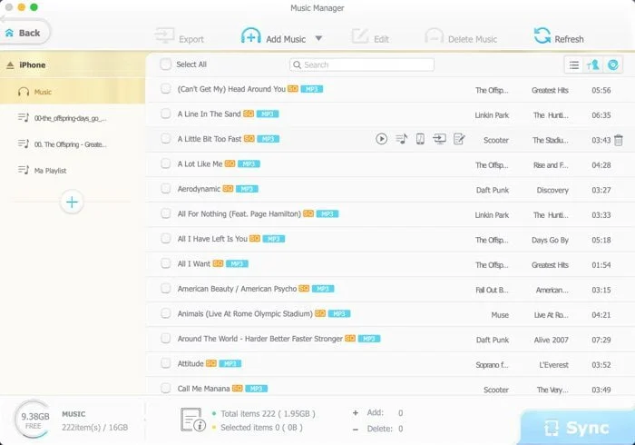Check the Call Me Manana track
Screen dimensions: 635x445
point(166,389)
